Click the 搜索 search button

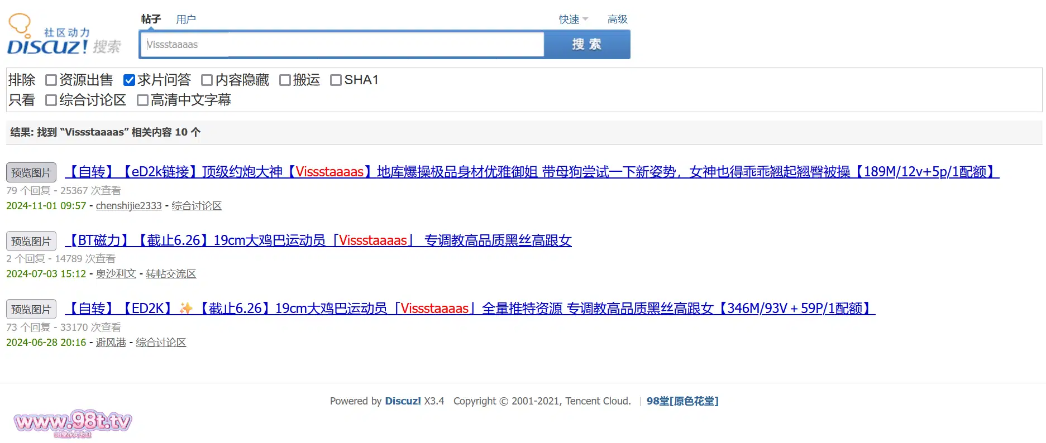(x=587, y=45)
